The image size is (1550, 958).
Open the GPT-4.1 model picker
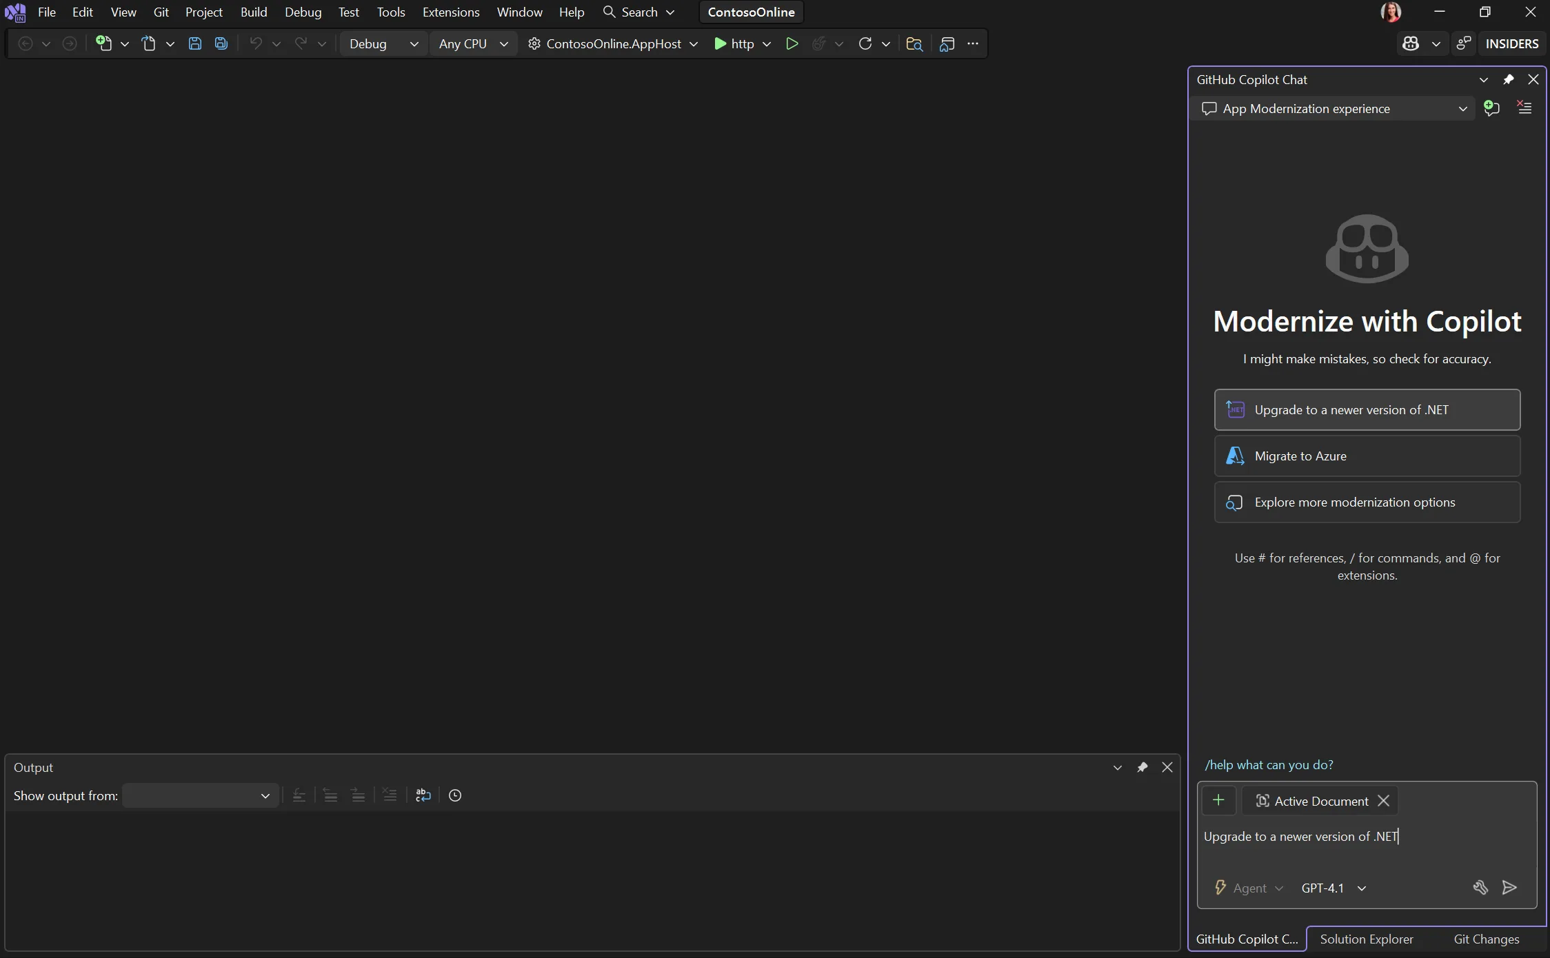point(1332,888)
